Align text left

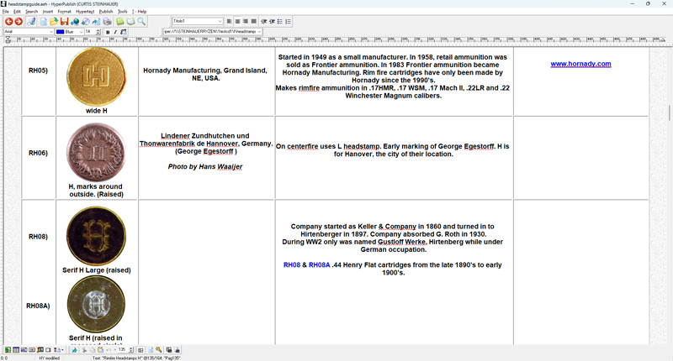[x=229, y=21]
